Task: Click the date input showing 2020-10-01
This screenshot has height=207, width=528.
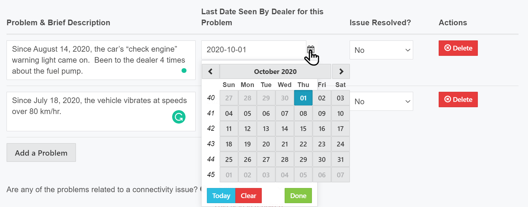Action: 253,50
